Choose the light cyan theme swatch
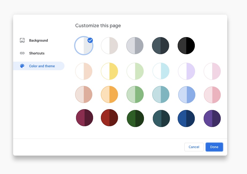This screenshot has width=247, height=174. click(161, 71)
